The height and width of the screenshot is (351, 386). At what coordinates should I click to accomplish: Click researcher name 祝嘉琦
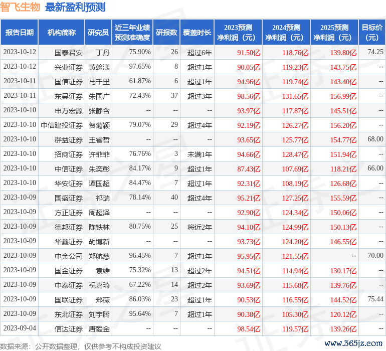coord(99,285)
